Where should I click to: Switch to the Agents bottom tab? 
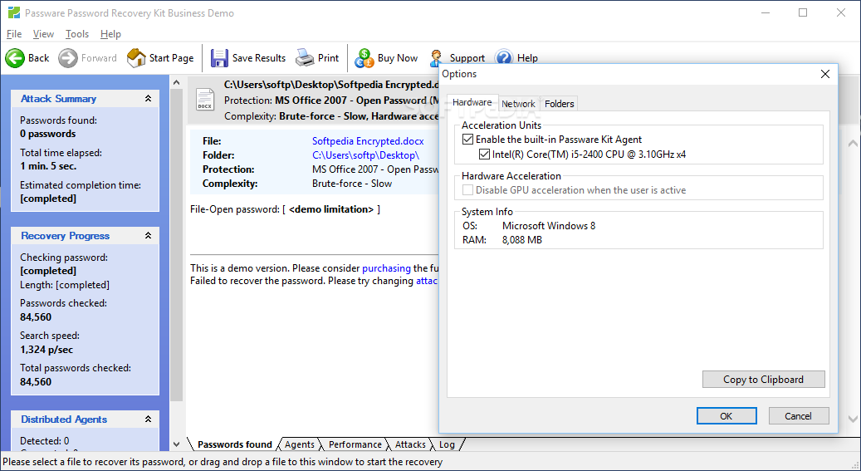coord(299,444)
